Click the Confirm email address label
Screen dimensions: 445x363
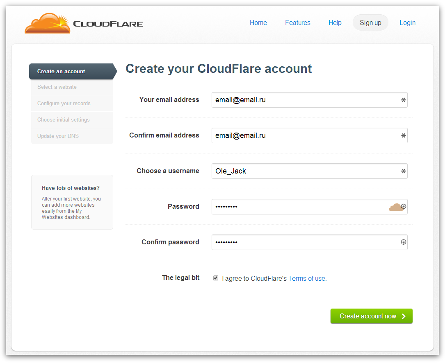164,135
